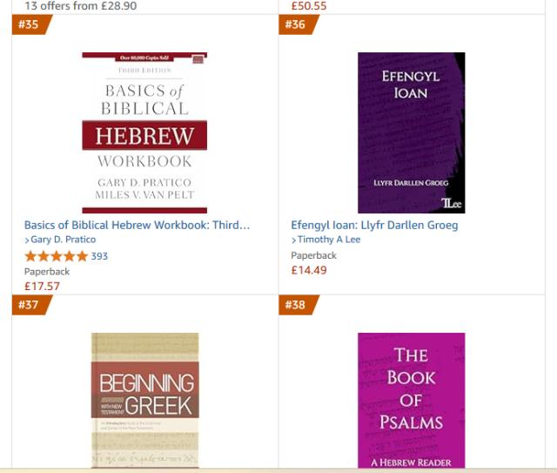Visit author Gary D. Pratico page

[64, 240]
